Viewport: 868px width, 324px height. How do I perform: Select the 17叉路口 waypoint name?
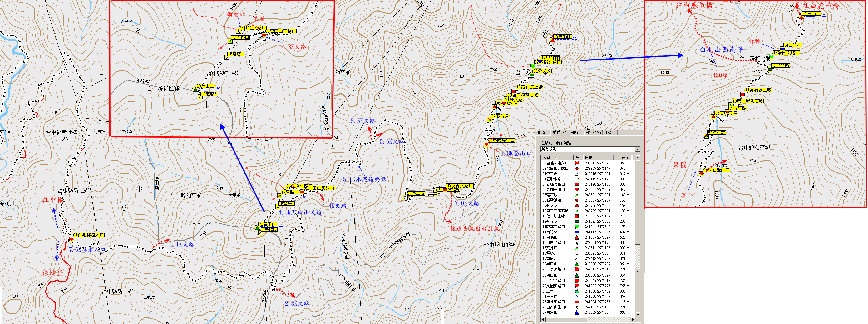[550, 248]
